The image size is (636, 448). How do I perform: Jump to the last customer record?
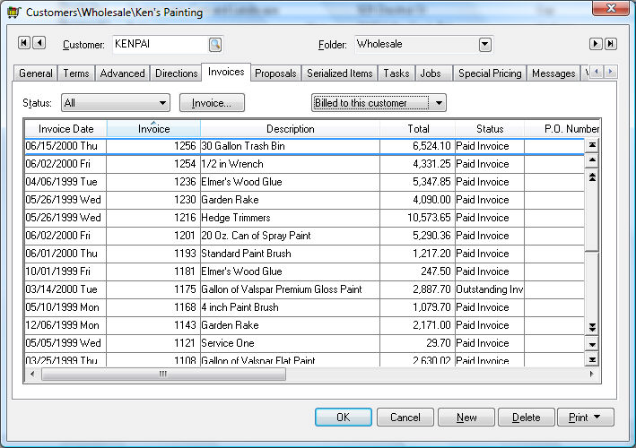click(610, 44)
